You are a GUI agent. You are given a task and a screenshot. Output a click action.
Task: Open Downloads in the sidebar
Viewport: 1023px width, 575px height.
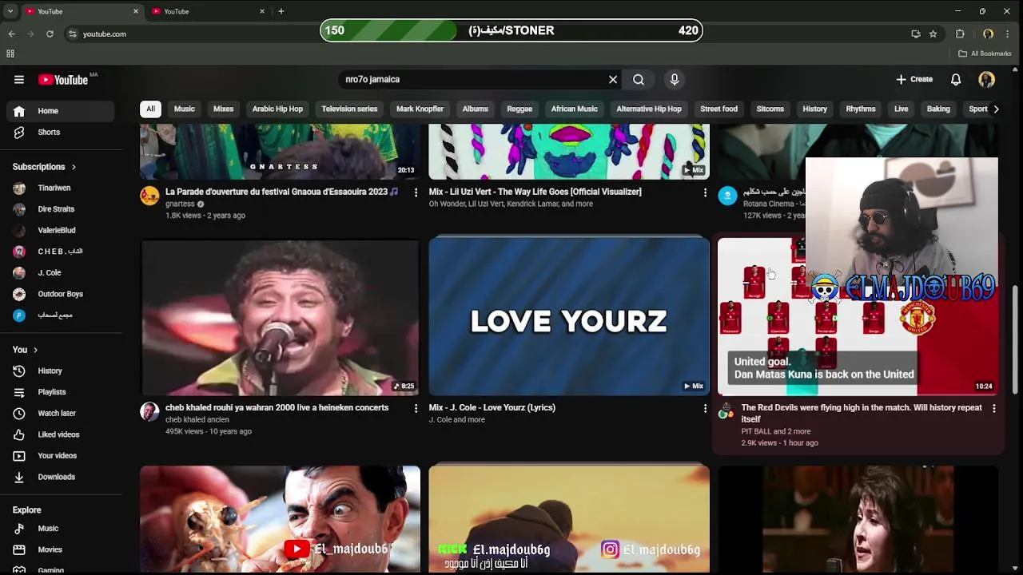tap(62, 477)
